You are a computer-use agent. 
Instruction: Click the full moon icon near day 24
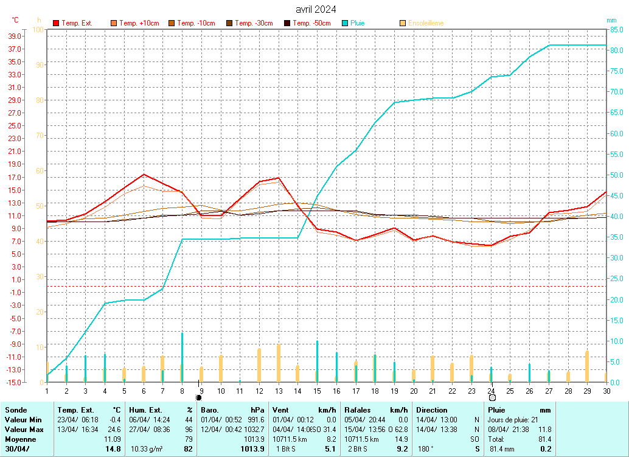[x=492, y=397]
